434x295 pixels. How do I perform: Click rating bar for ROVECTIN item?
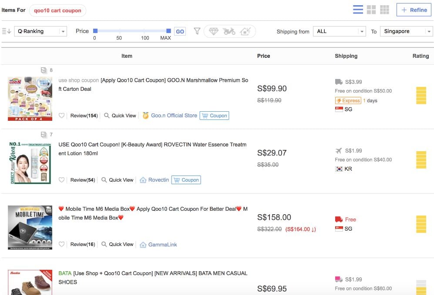point(421,159)
